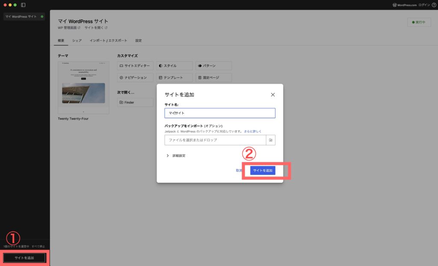Click the WordPress.com login link
Screen dimensions: 438x266
411,5
